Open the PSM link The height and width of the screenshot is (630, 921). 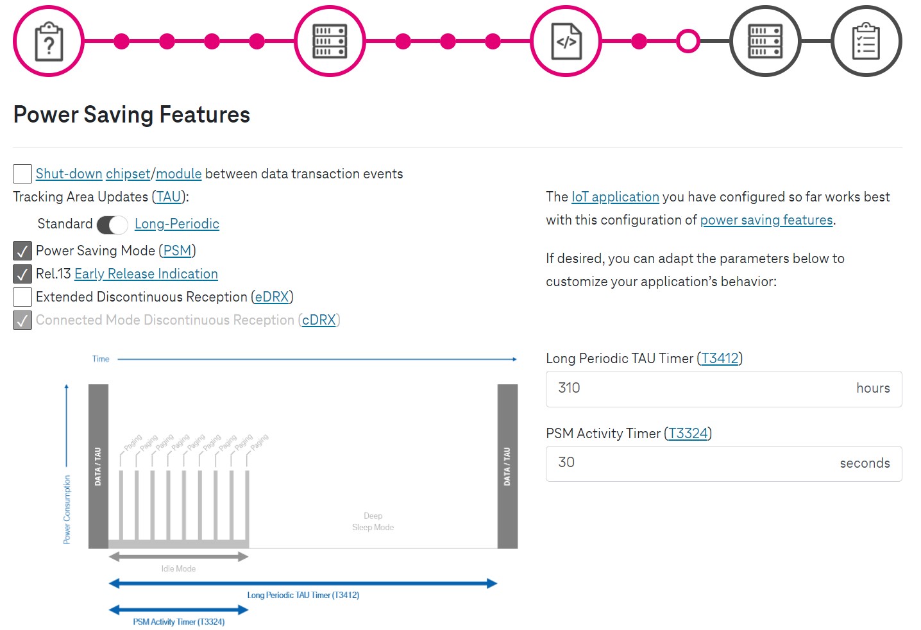click(178, 251)
